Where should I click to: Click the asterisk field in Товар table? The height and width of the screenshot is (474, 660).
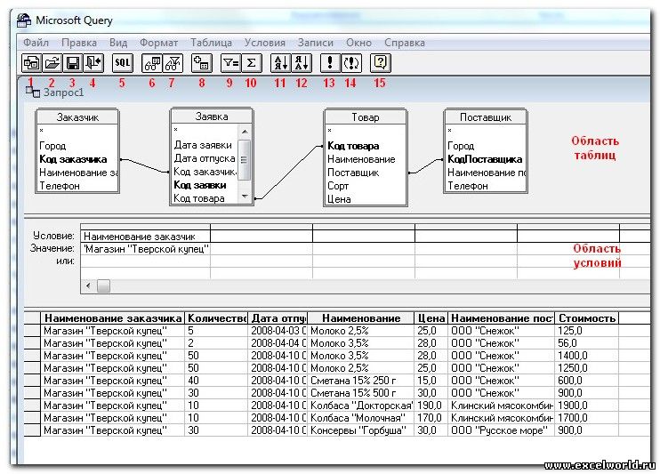(x=330, y=131)
